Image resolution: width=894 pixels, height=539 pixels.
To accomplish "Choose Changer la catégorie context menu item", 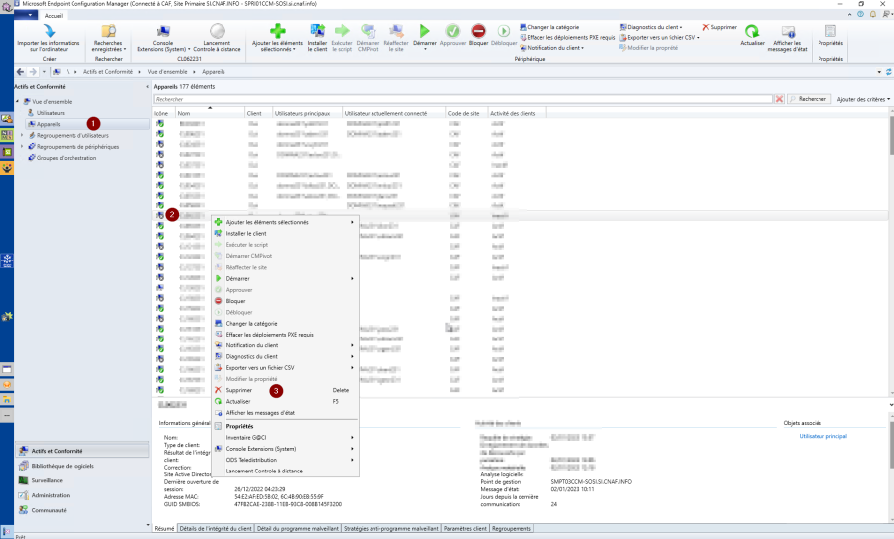I will [284, 323].
